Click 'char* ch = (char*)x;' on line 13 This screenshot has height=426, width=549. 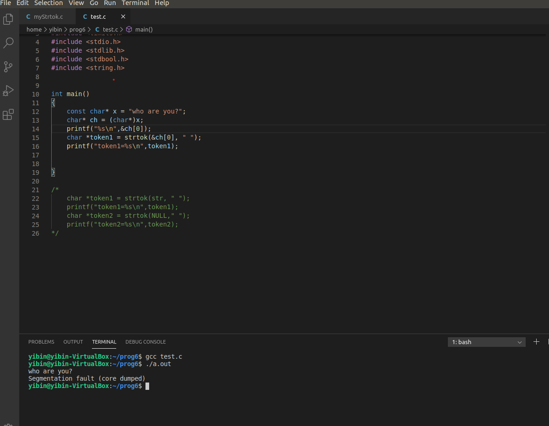pyautogui.click(x=105, y=120)
